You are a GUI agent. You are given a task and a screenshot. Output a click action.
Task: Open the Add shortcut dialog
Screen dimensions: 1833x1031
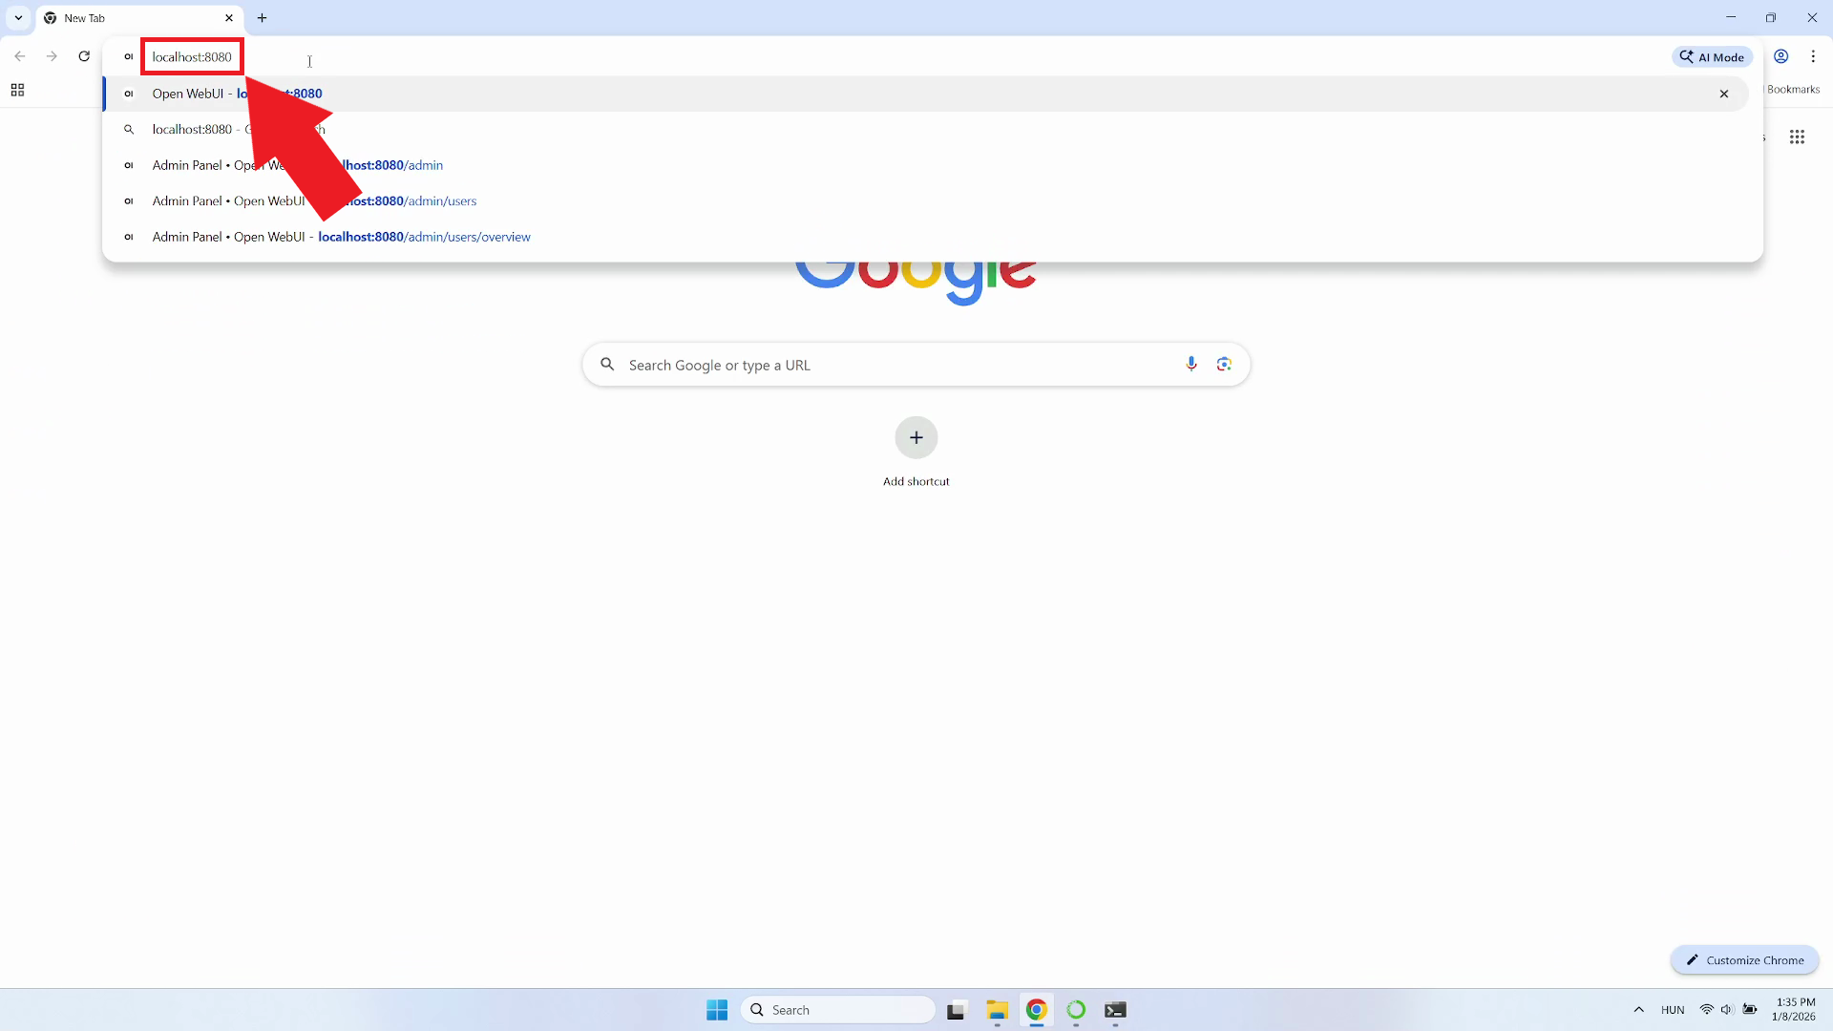coord(916,438)
